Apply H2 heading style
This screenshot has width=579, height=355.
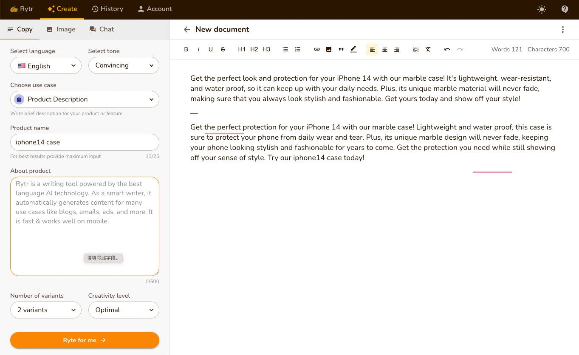point(254,49)
